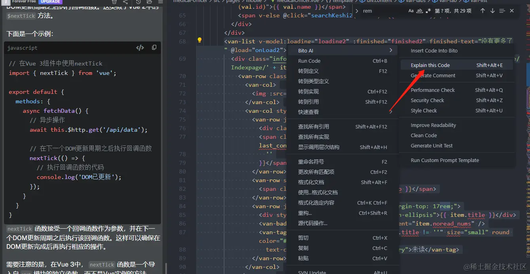This screenshot has height=274, width=530.
Task: Toggle Find in Selection icon
Action: 502,11
